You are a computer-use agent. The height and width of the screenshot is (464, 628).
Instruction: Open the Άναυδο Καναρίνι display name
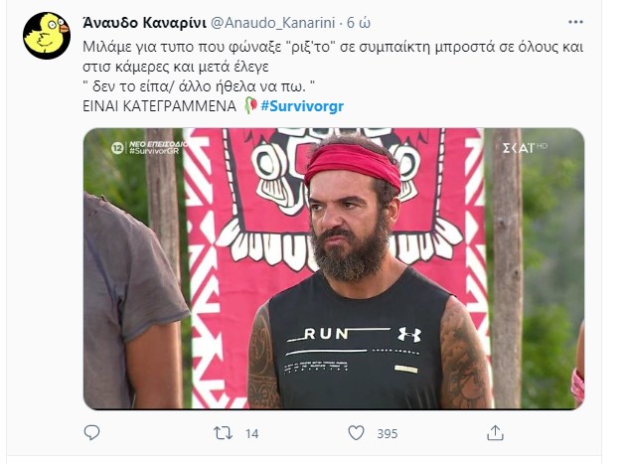click(x=145, y=23)
